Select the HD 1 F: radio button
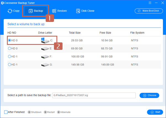This screenshot has width=166, height=118. point(9,57)
